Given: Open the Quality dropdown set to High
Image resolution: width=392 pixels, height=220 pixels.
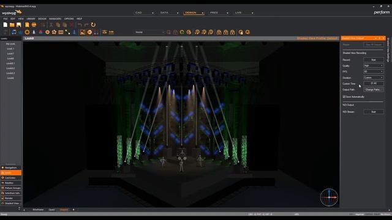Looking at the screenshot, I should click(373, 65).
